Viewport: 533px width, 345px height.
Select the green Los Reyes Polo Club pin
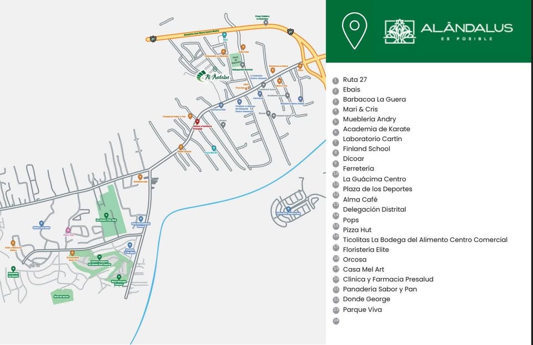pyautogui.click(x=106, y=215)
